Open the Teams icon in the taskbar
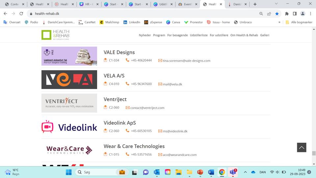Screen dimensions: 316x178 [233, 172]
